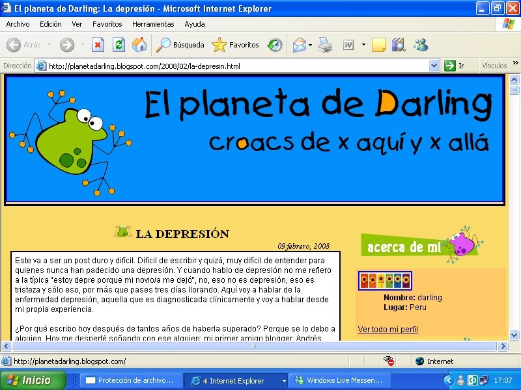Click the horizontal scrollbar left arrow
The height and width of the screenshot is (390, 521).
click(x=7, y=346)
